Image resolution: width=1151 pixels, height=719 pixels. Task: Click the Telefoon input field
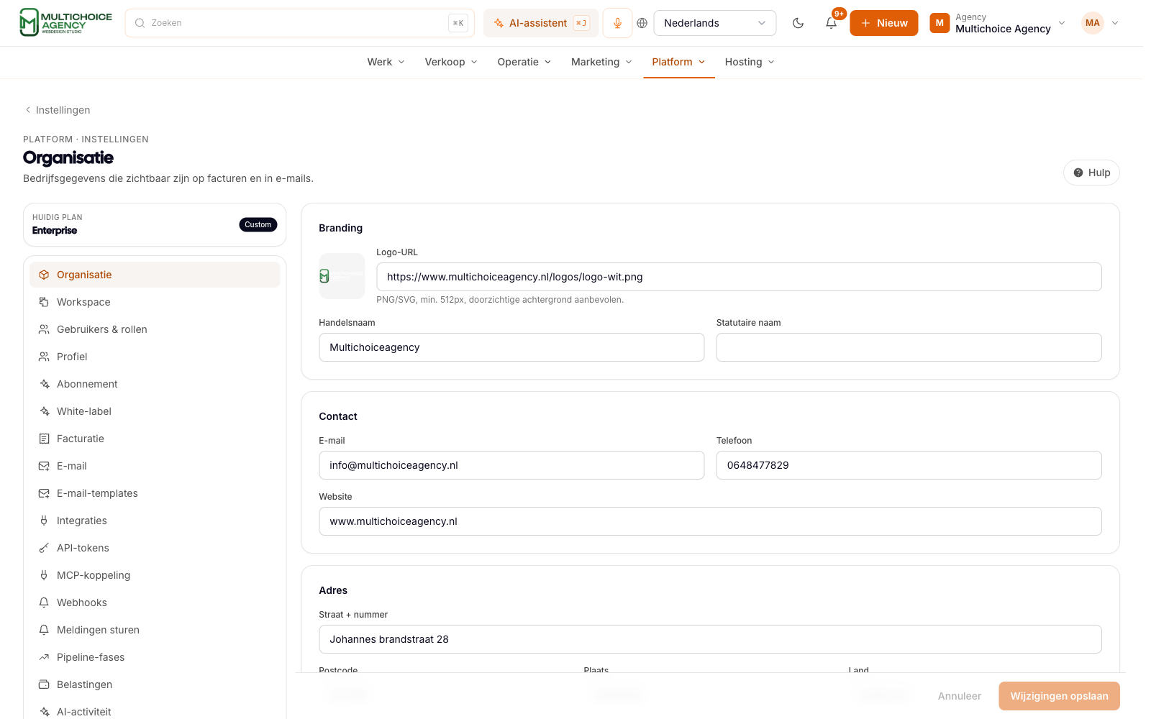click(909, 465)
